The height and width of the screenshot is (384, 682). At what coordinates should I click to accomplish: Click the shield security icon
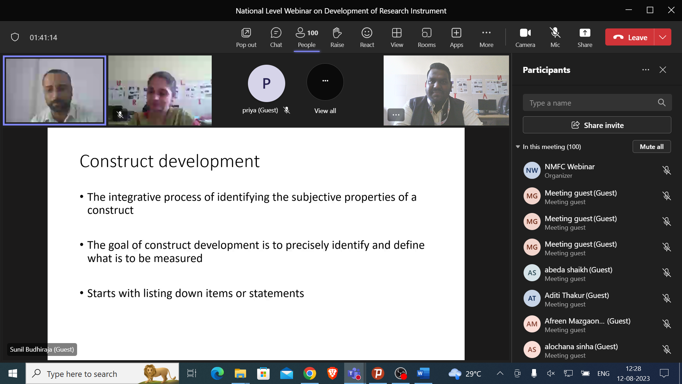click(x=15, y=37)
